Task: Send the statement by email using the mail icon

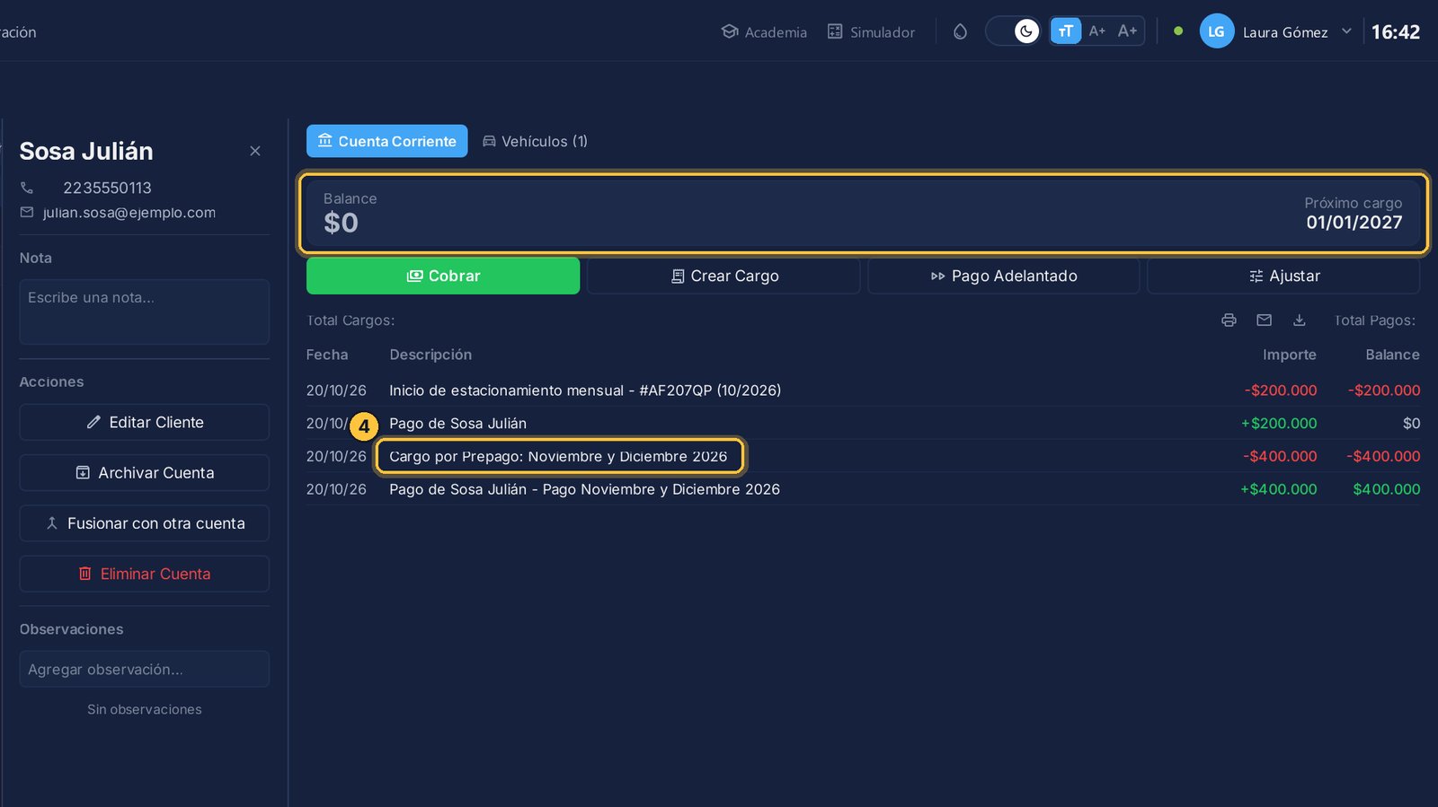Action: click(x=1264, y=320)
